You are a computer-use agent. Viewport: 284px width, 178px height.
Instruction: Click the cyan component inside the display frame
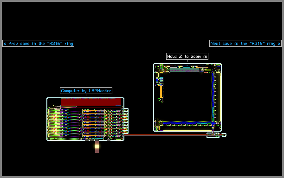point(161,79)
